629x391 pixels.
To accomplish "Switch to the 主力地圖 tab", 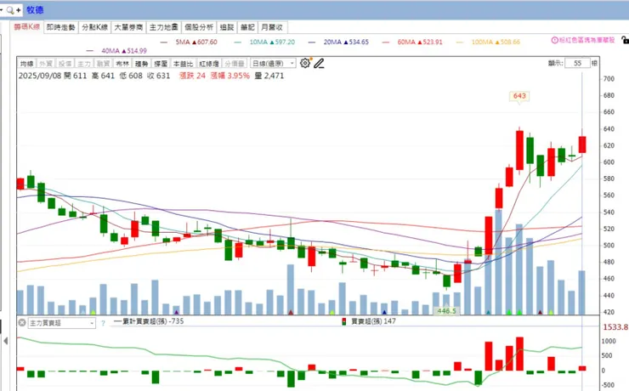I will click(164, 27).
